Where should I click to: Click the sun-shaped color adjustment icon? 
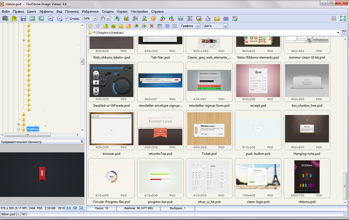[153, 19]
